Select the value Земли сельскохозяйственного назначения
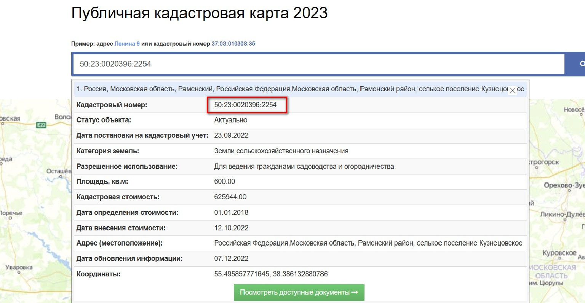Screen dimensions: 585x303 [281, 151]
